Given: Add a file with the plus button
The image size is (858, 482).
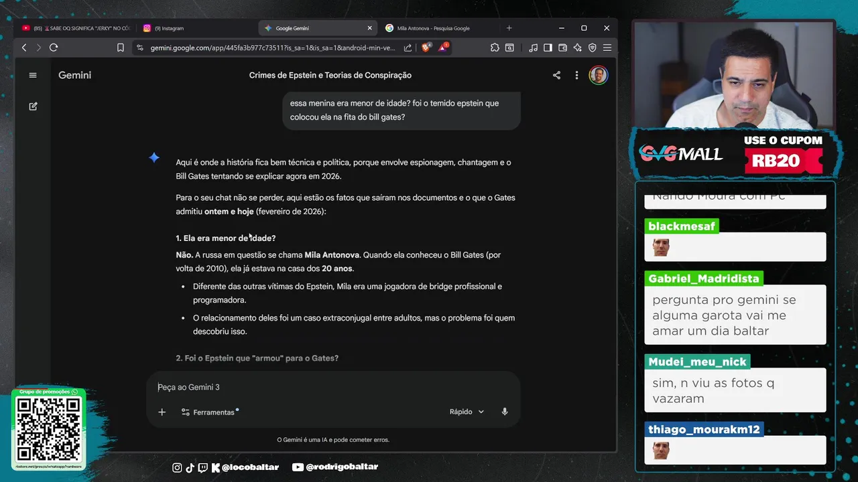Looking at the screenshot, I should [x=162, y=412].
